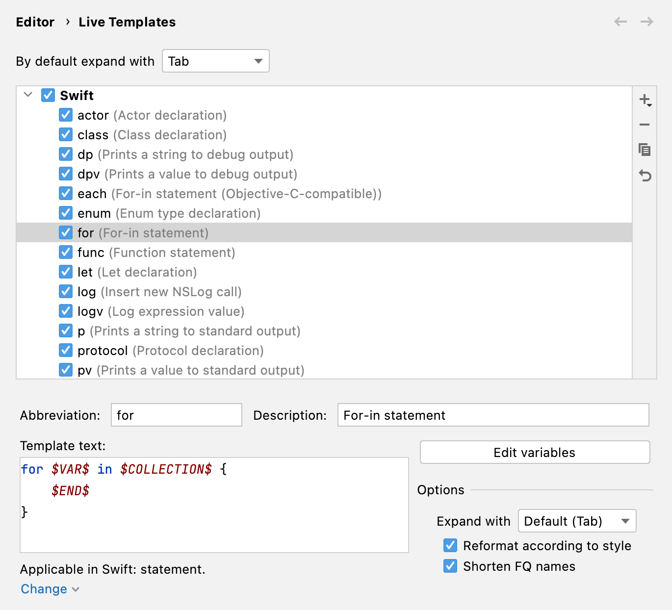Screen dimensions: 672x610
Task: Toggle the dp template checkbox
Action: pyautogui.click(x=66, y=154)
